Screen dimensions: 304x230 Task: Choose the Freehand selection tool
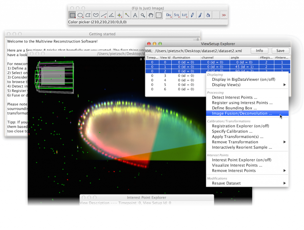click(96, 15)
